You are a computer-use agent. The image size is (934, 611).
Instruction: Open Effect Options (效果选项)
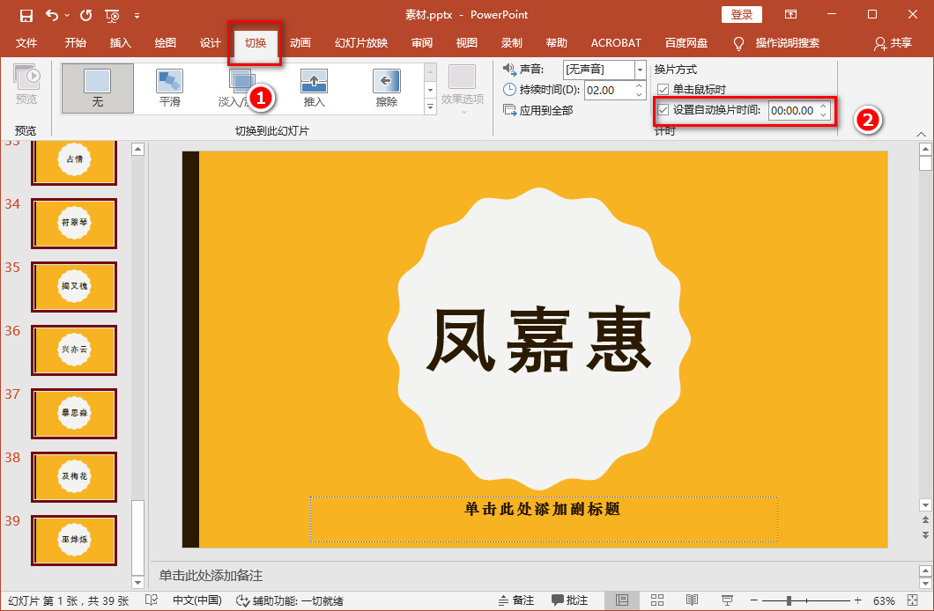point(461,88)
